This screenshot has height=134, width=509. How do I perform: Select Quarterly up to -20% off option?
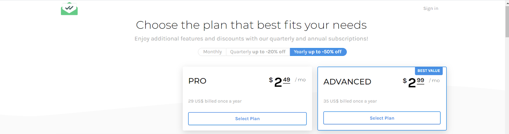(258, 52)
